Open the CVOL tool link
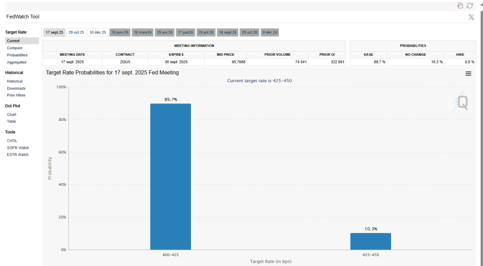The width and height of the screenshot is (483, 266). click(12, 141)
